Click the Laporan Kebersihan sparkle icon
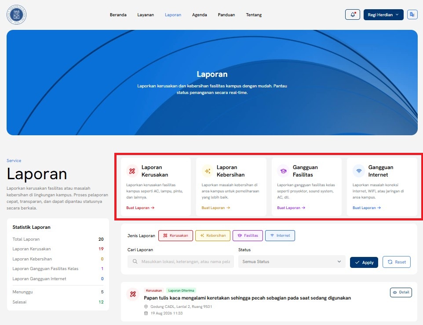 pos(208,171)
